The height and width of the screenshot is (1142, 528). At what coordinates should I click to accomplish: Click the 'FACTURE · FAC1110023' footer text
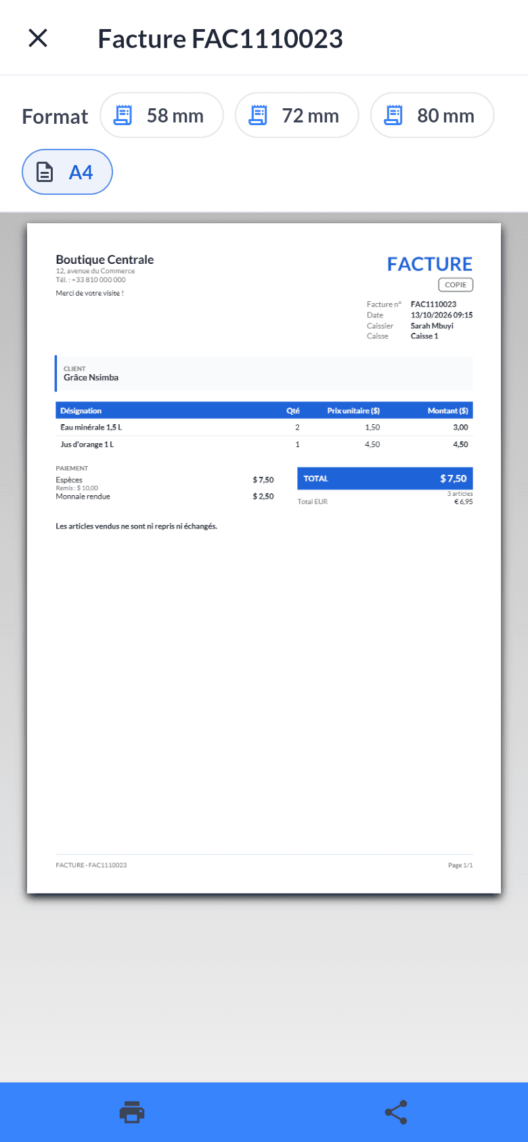coord(91,865)
